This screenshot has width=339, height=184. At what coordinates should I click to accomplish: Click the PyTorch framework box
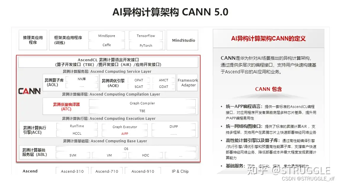(146, 45)
